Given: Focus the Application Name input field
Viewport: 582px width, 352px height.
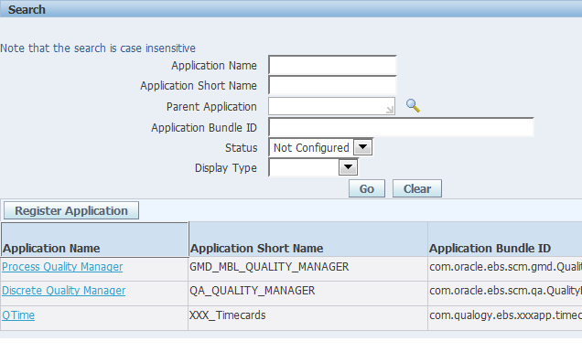Looking at the screenshot, I should [332, 65].
